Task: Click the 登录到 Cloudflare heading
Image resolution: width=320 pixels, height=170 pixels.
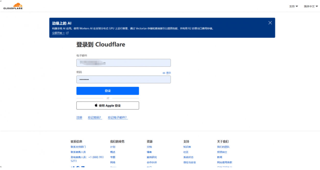Action: pyautogui.click(x=101, y=45)
